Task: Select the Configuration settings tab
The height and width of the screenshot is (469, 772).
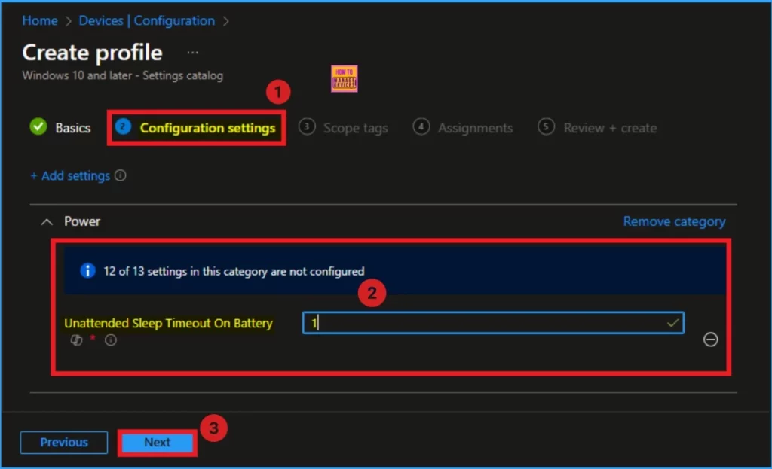Action: (x=196, y=128)
